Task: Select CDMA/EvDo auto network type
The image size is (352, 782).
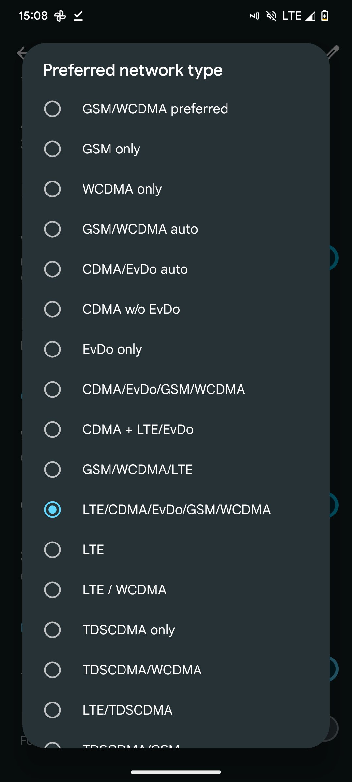Action: tap(52, 269)
